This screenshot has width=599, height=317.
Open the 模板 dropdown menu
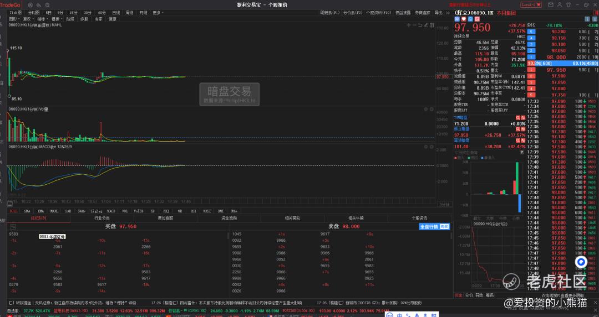click(57, 19)
